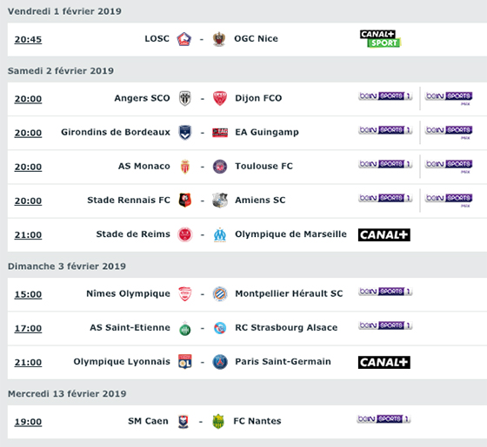Viewport: 487px width, 447px height.
Task: Click Canal+ logo for Lyon-PSG match
Action: point(384,363)
